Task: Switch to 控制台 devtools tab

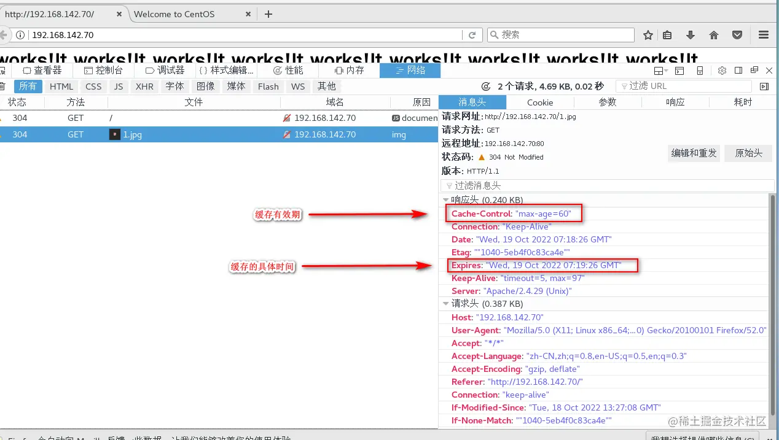Action: tap(104, 71)
